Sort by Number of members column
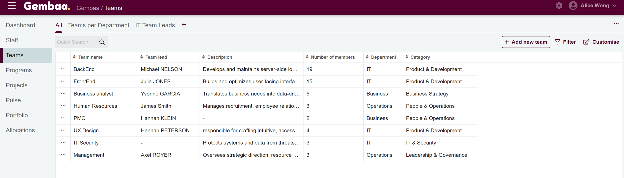This screenshot has width=624, height=178. pyautogui.click(x=333, y=57)
